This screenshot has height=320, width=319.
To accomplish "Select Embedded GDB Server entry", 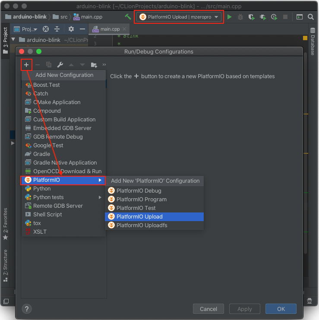I will 63,128.
